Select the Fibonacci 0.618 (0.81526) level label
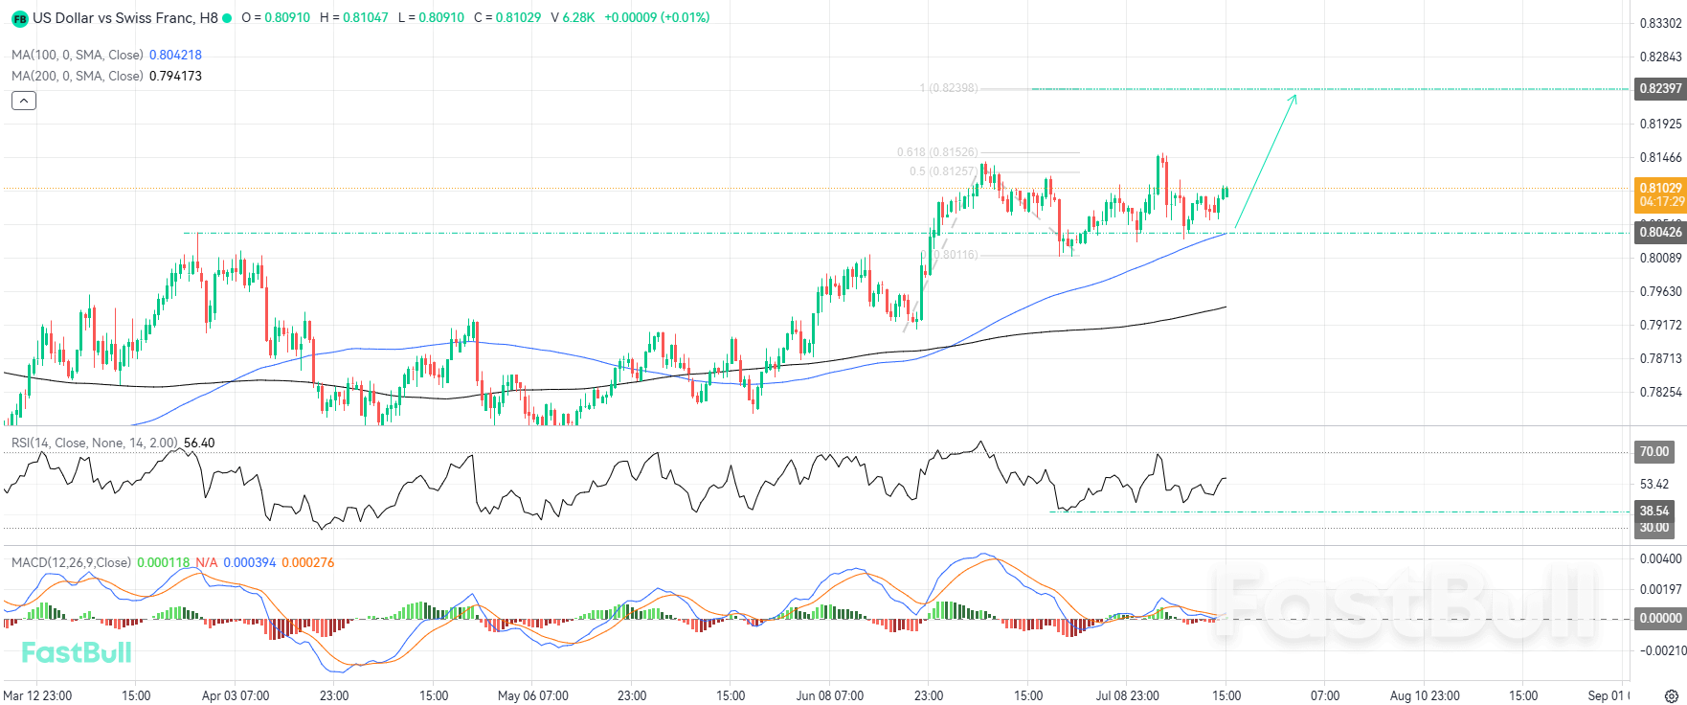 [937, 152]
